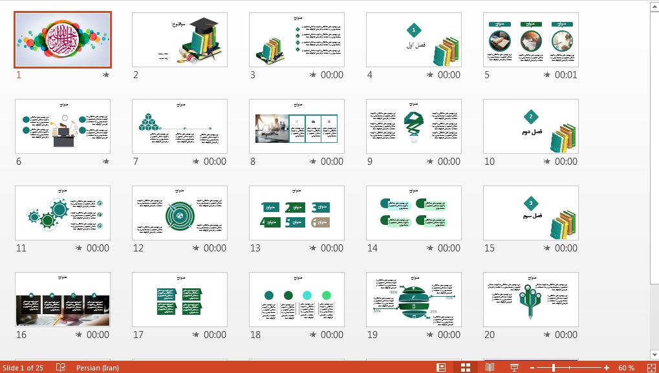This screenshot has width=659, height=373.
Task: Click the Slide 1 of 25 indicator
Action: point(23,367)
